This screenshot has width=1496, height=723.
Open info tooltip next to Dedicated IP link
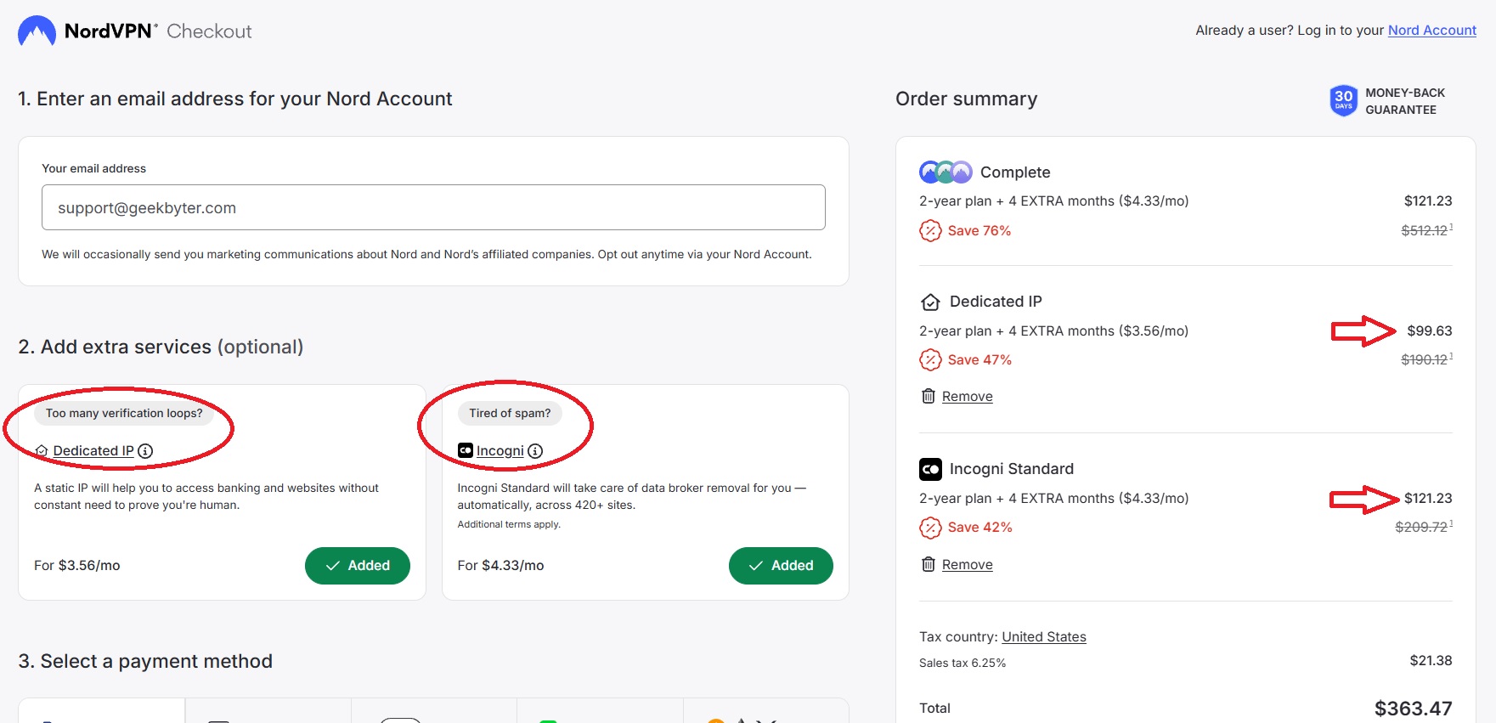tap(145, 451)
